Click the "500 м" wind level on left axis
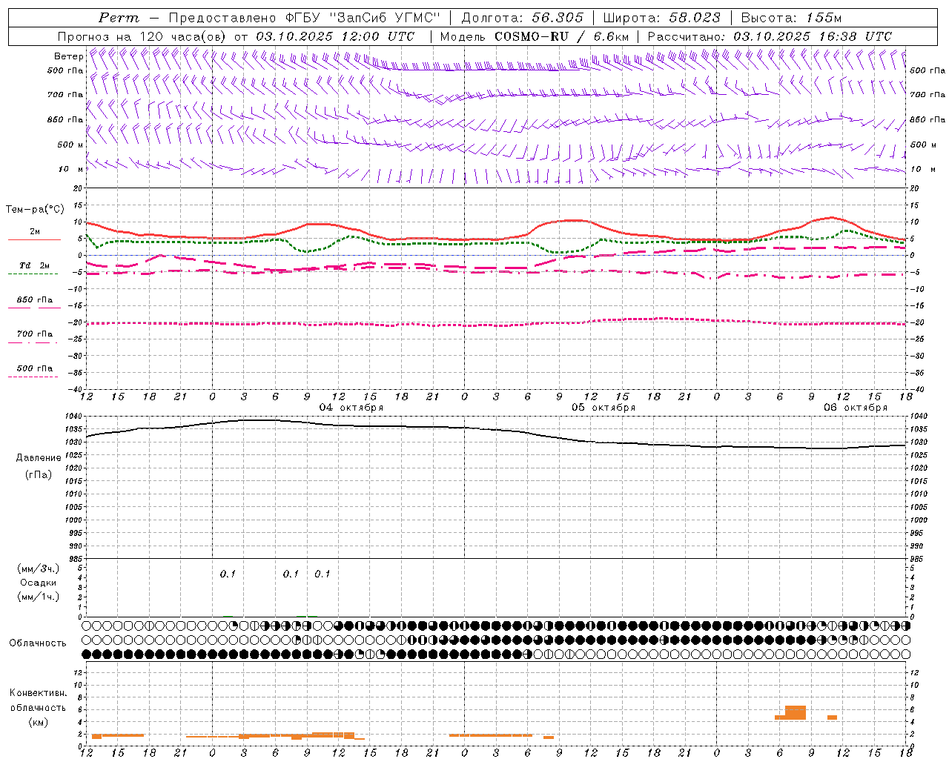Screen dimensions: 949x759 point(70,145)
